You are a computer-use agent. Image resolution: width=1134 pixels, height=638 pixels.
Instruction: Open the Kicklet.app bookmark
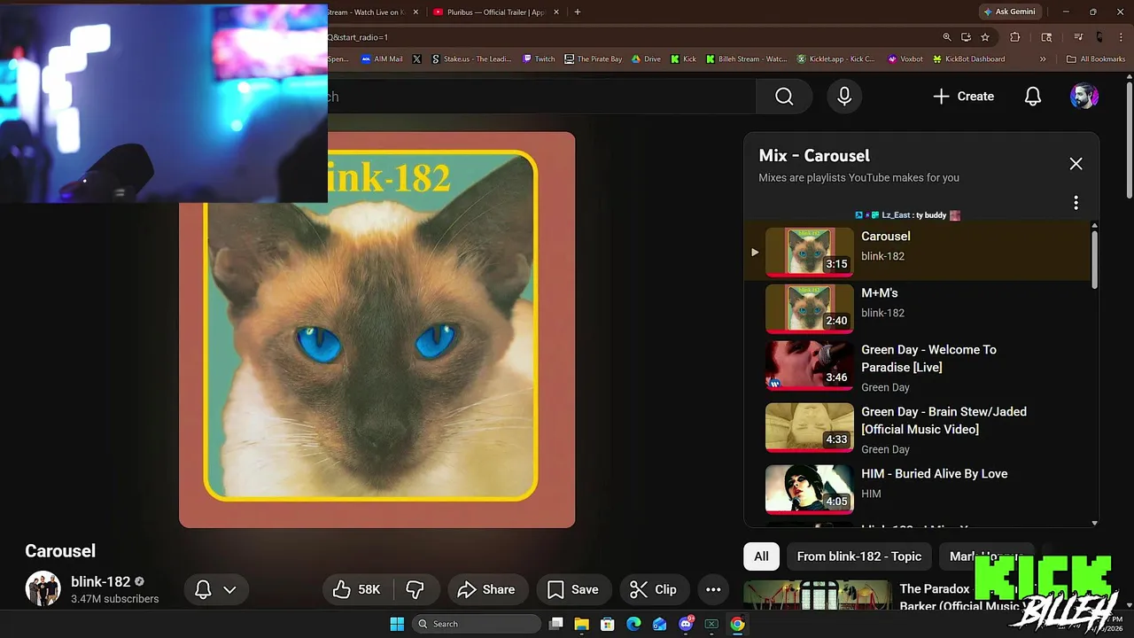coord(835,59)
